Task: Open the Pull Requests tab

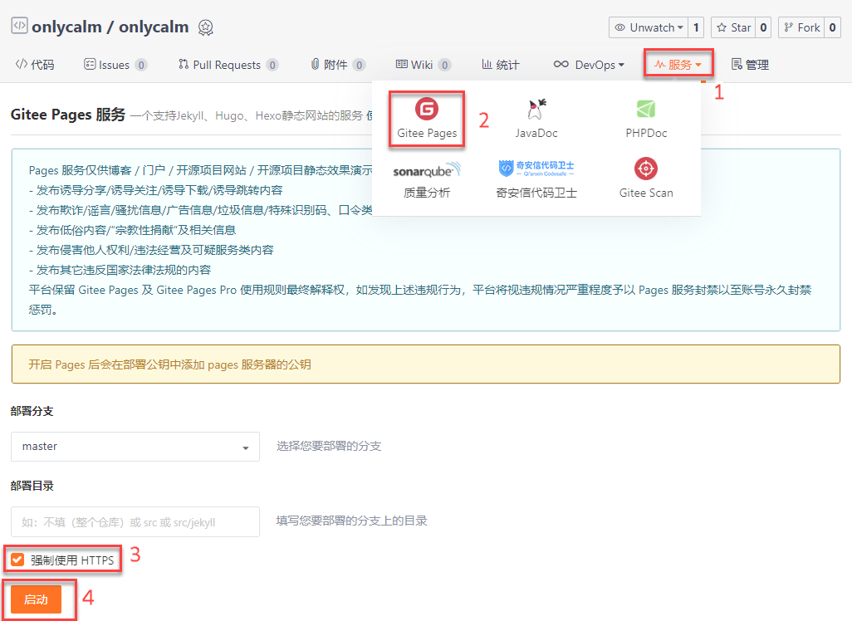Action: [228, 64]
